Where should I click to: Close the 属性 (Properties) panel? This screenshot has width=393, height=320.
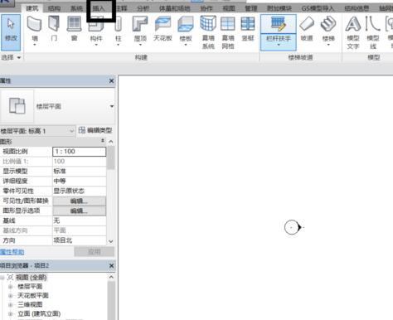coord(111,80)
